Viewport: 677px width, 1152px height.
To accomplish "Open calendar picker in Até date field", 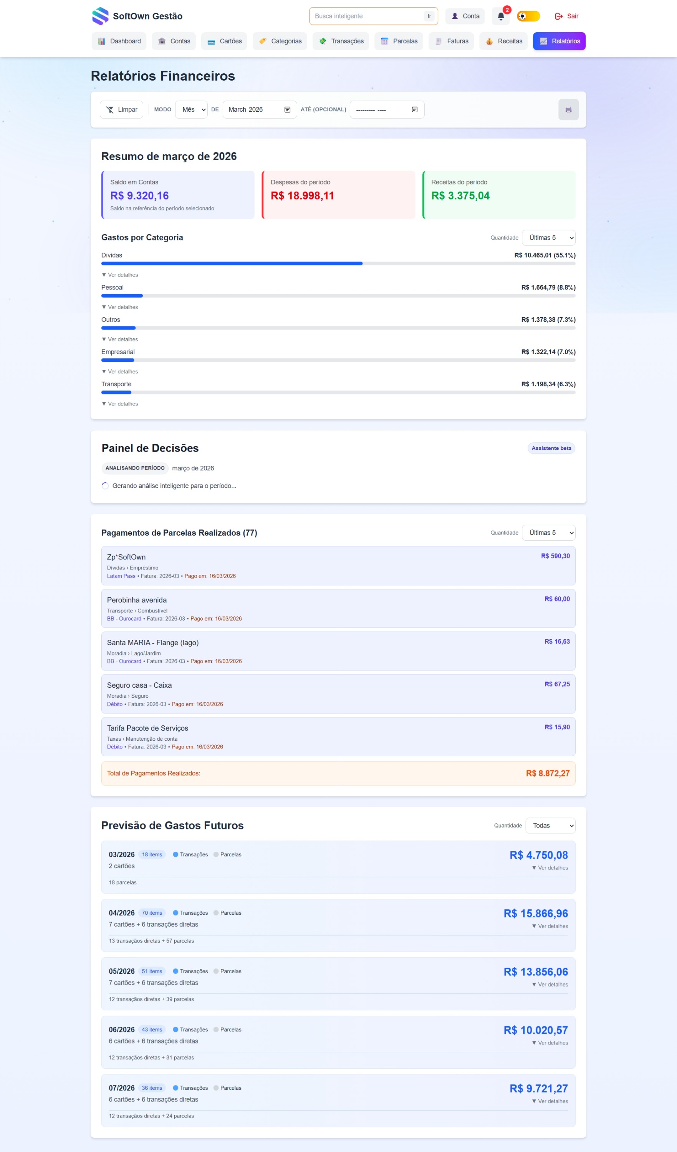I will pos(414,110).
